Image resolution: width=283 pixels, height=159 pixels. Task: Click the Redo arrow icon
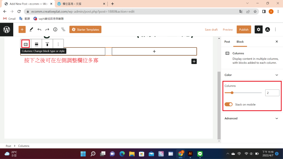pyautogui.click(x=47, y=30)
